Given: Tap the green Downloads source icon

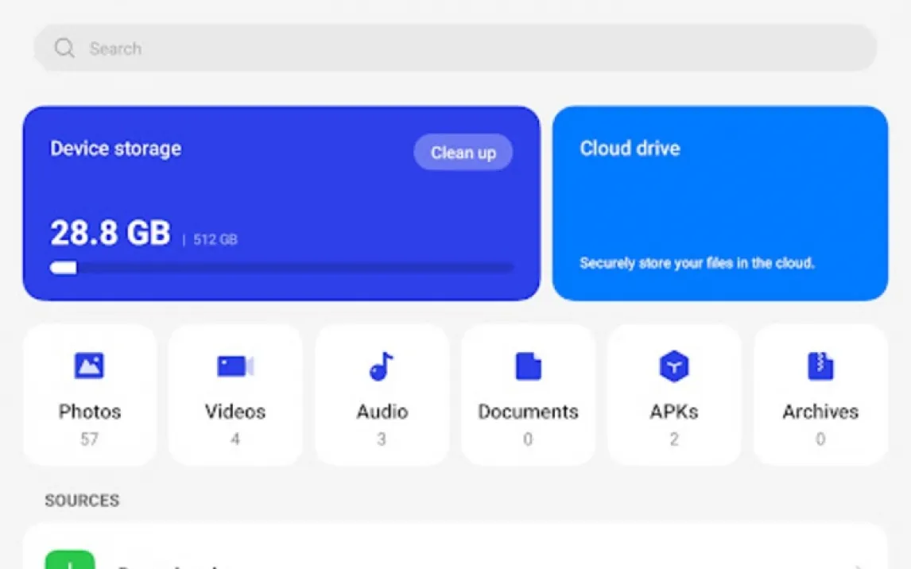Looking at the screenshot, I should pos(70,560).
